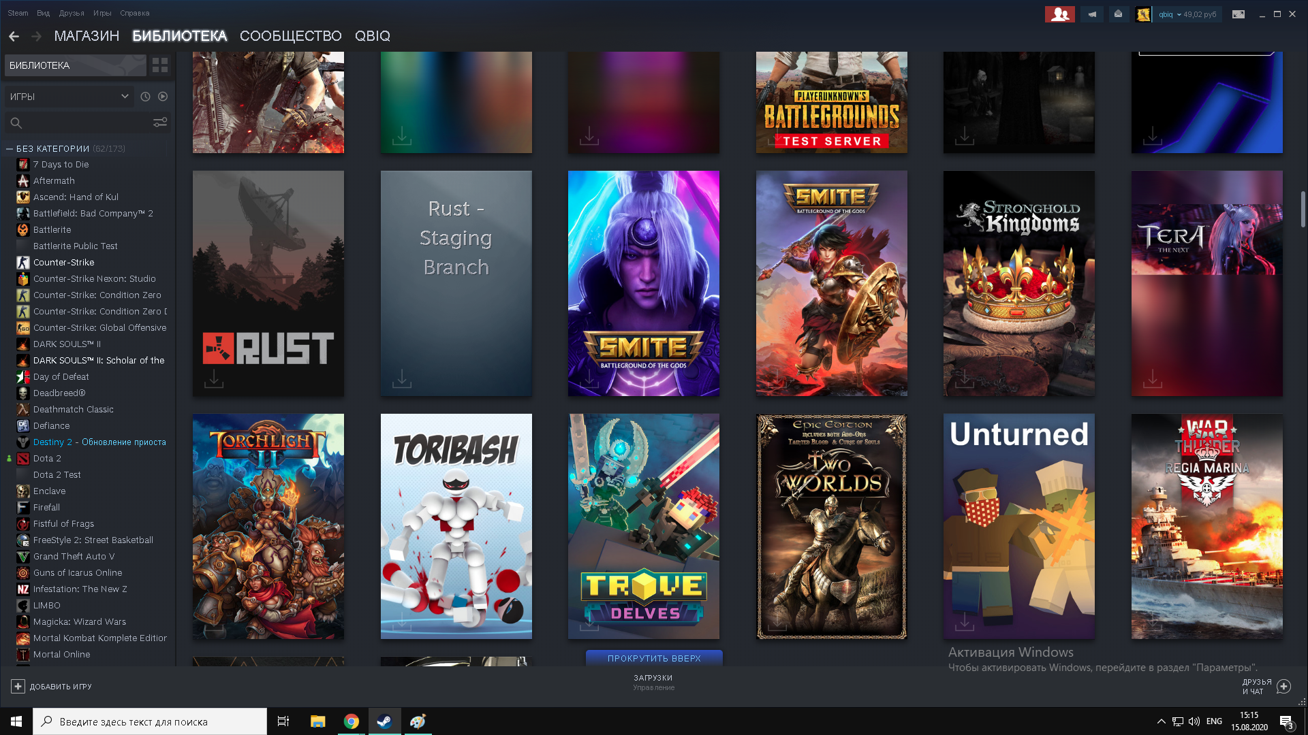Open the inbox envelope notifications

pos(1118,14)
